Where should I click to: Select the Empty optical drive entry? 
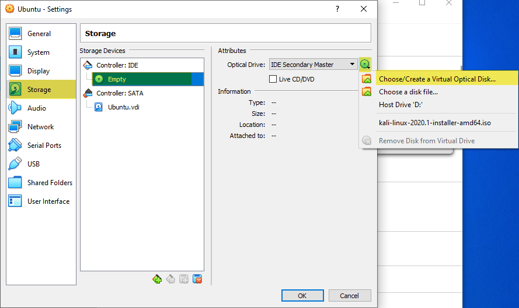pos(148,79)
